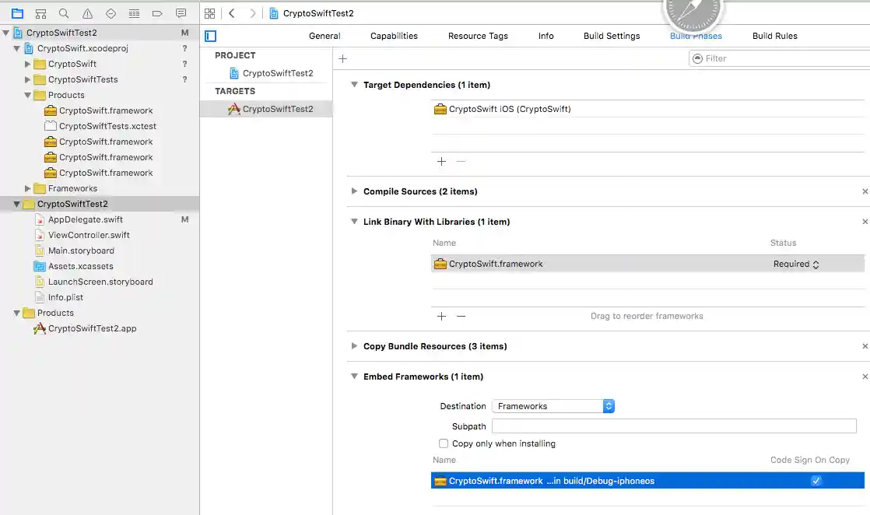Open Main.storyboard in the navigator
This screenshot has height=515, width=870.
coord(81,250)
